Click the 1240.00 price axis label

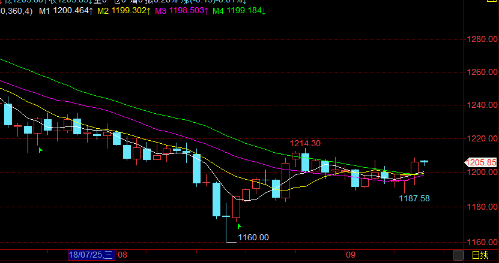point(482,105)
